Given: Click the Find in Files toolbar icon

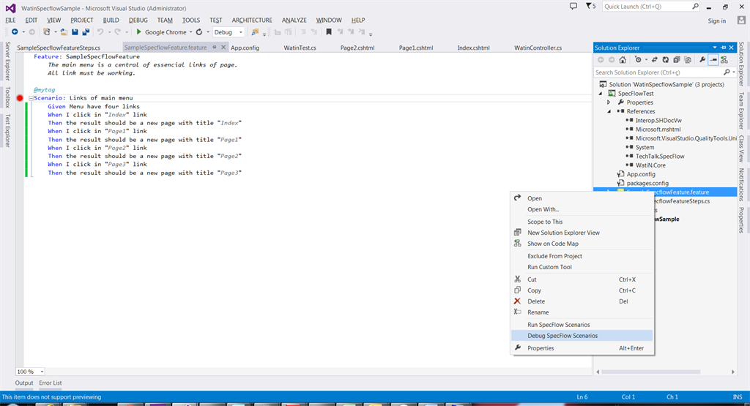Looking at the screenshot, I should [x=255, y=32].
